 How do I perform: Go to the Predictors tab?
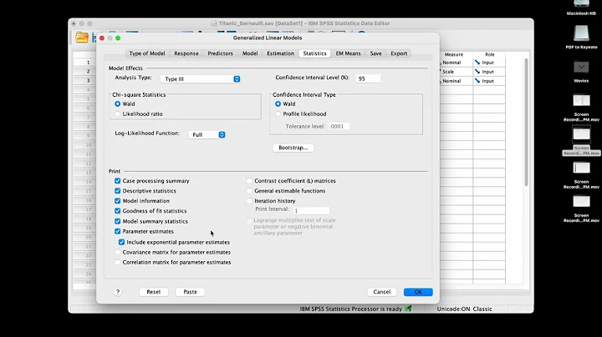click(220, 53)
